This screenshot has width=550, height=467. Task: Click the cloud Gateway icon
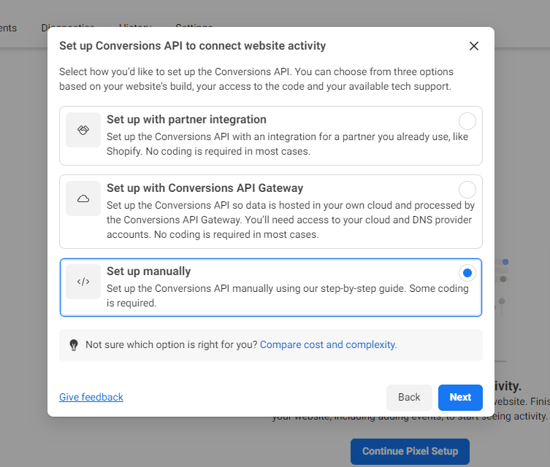coord(83,198)
